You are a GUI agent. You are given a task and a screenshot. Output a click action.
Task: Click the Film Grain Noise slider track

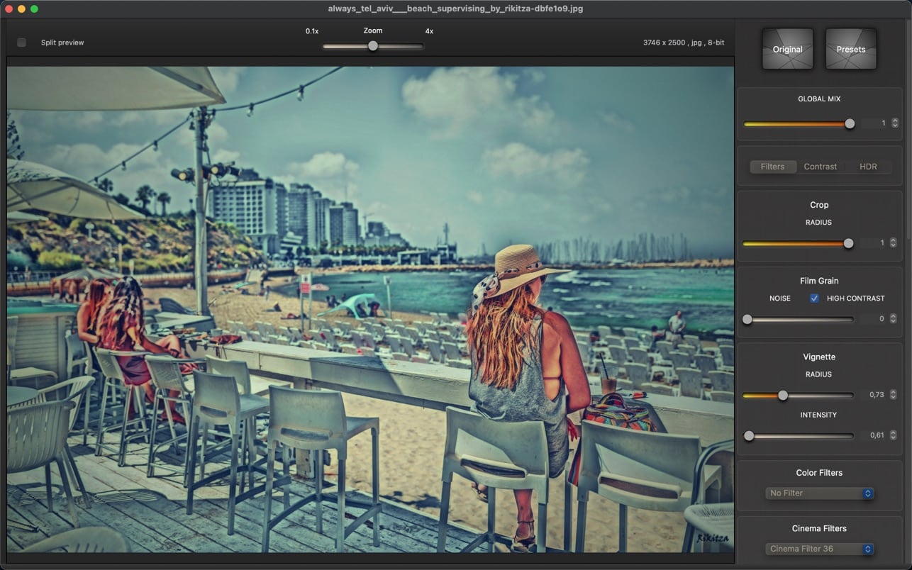tap(798, 320)
